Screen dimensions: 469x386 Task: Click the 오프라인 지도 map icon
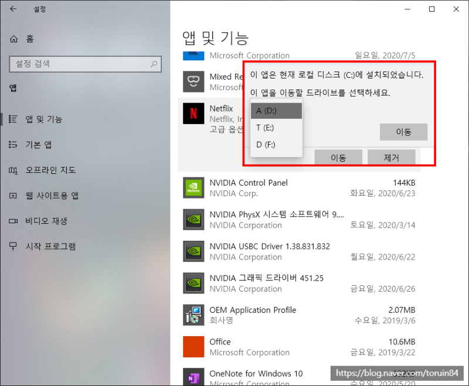click(x=13, y=170)
